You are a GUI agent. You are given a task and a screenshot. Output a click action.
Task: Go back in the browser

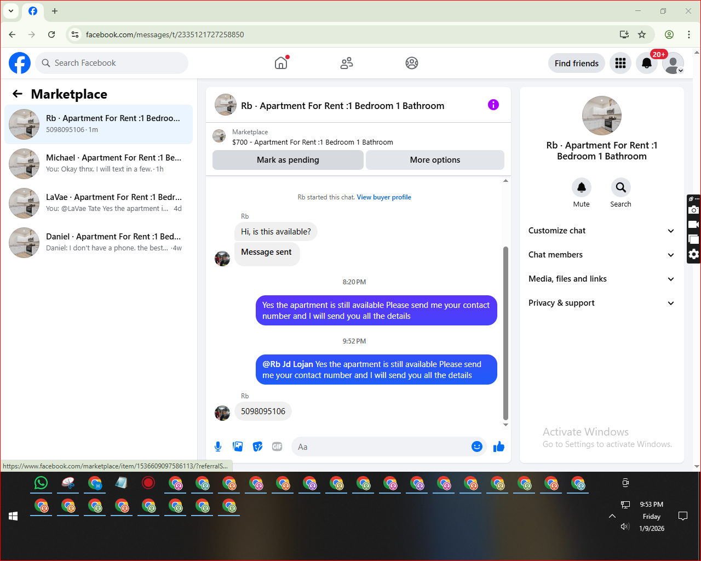pos(12,35)
